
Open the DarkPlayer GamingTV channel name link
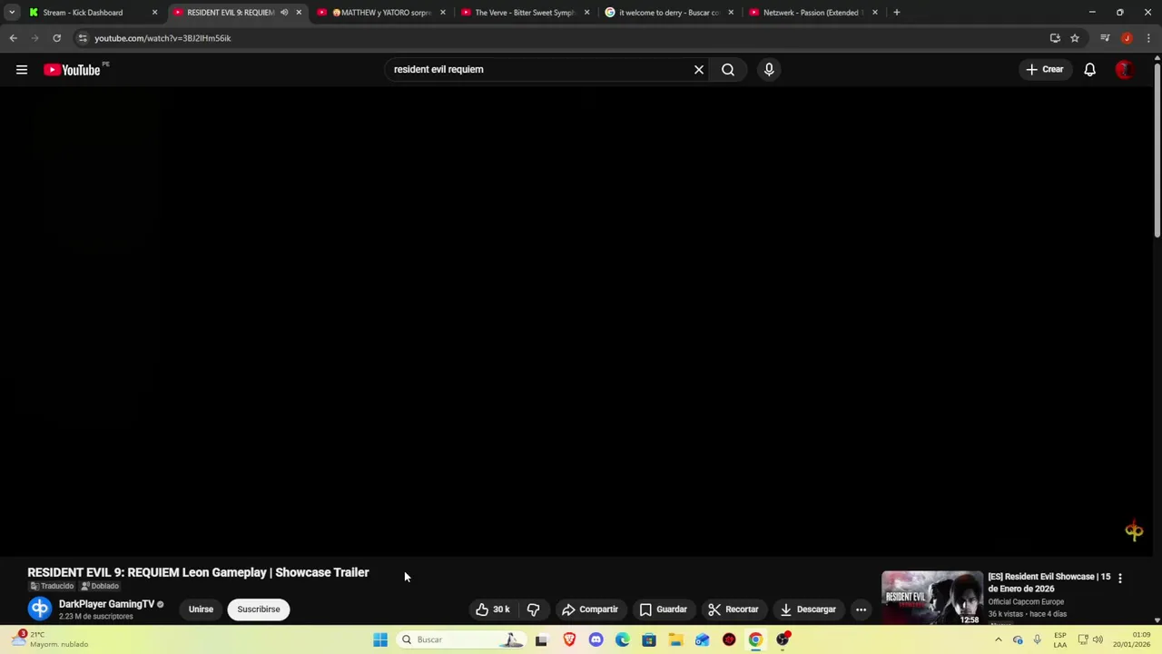[x=106, y=604]
